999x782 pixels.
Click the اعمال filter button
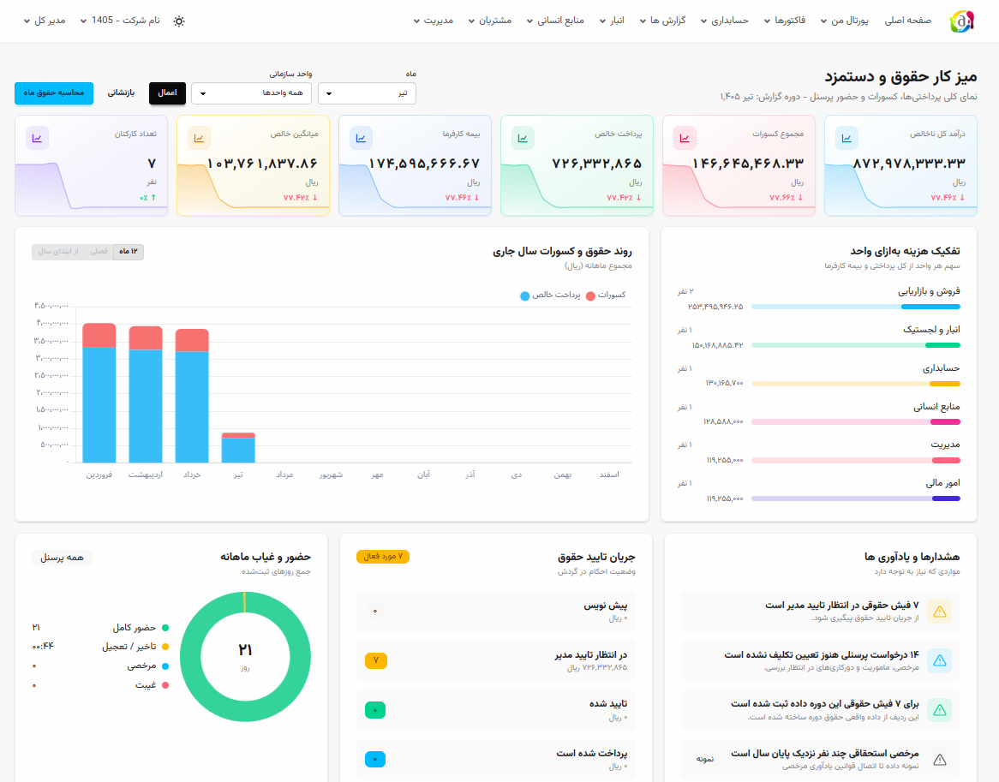pyautogui.click(x=168, y=93)
